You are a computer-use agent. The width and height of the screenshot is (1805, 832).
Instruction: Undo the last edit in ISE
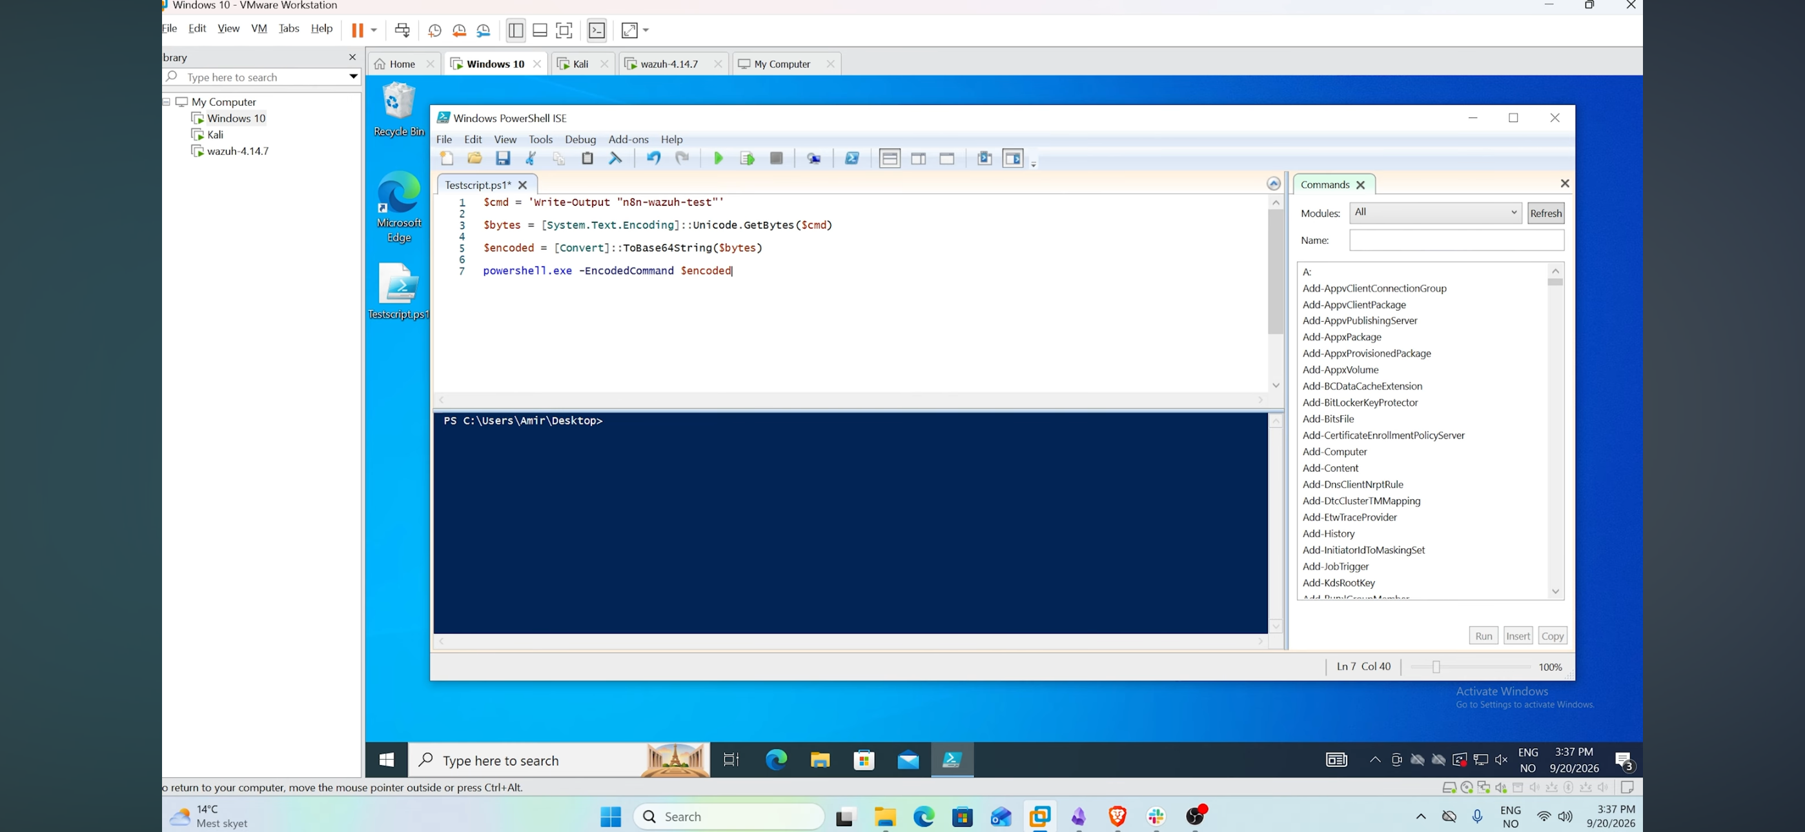653,158
